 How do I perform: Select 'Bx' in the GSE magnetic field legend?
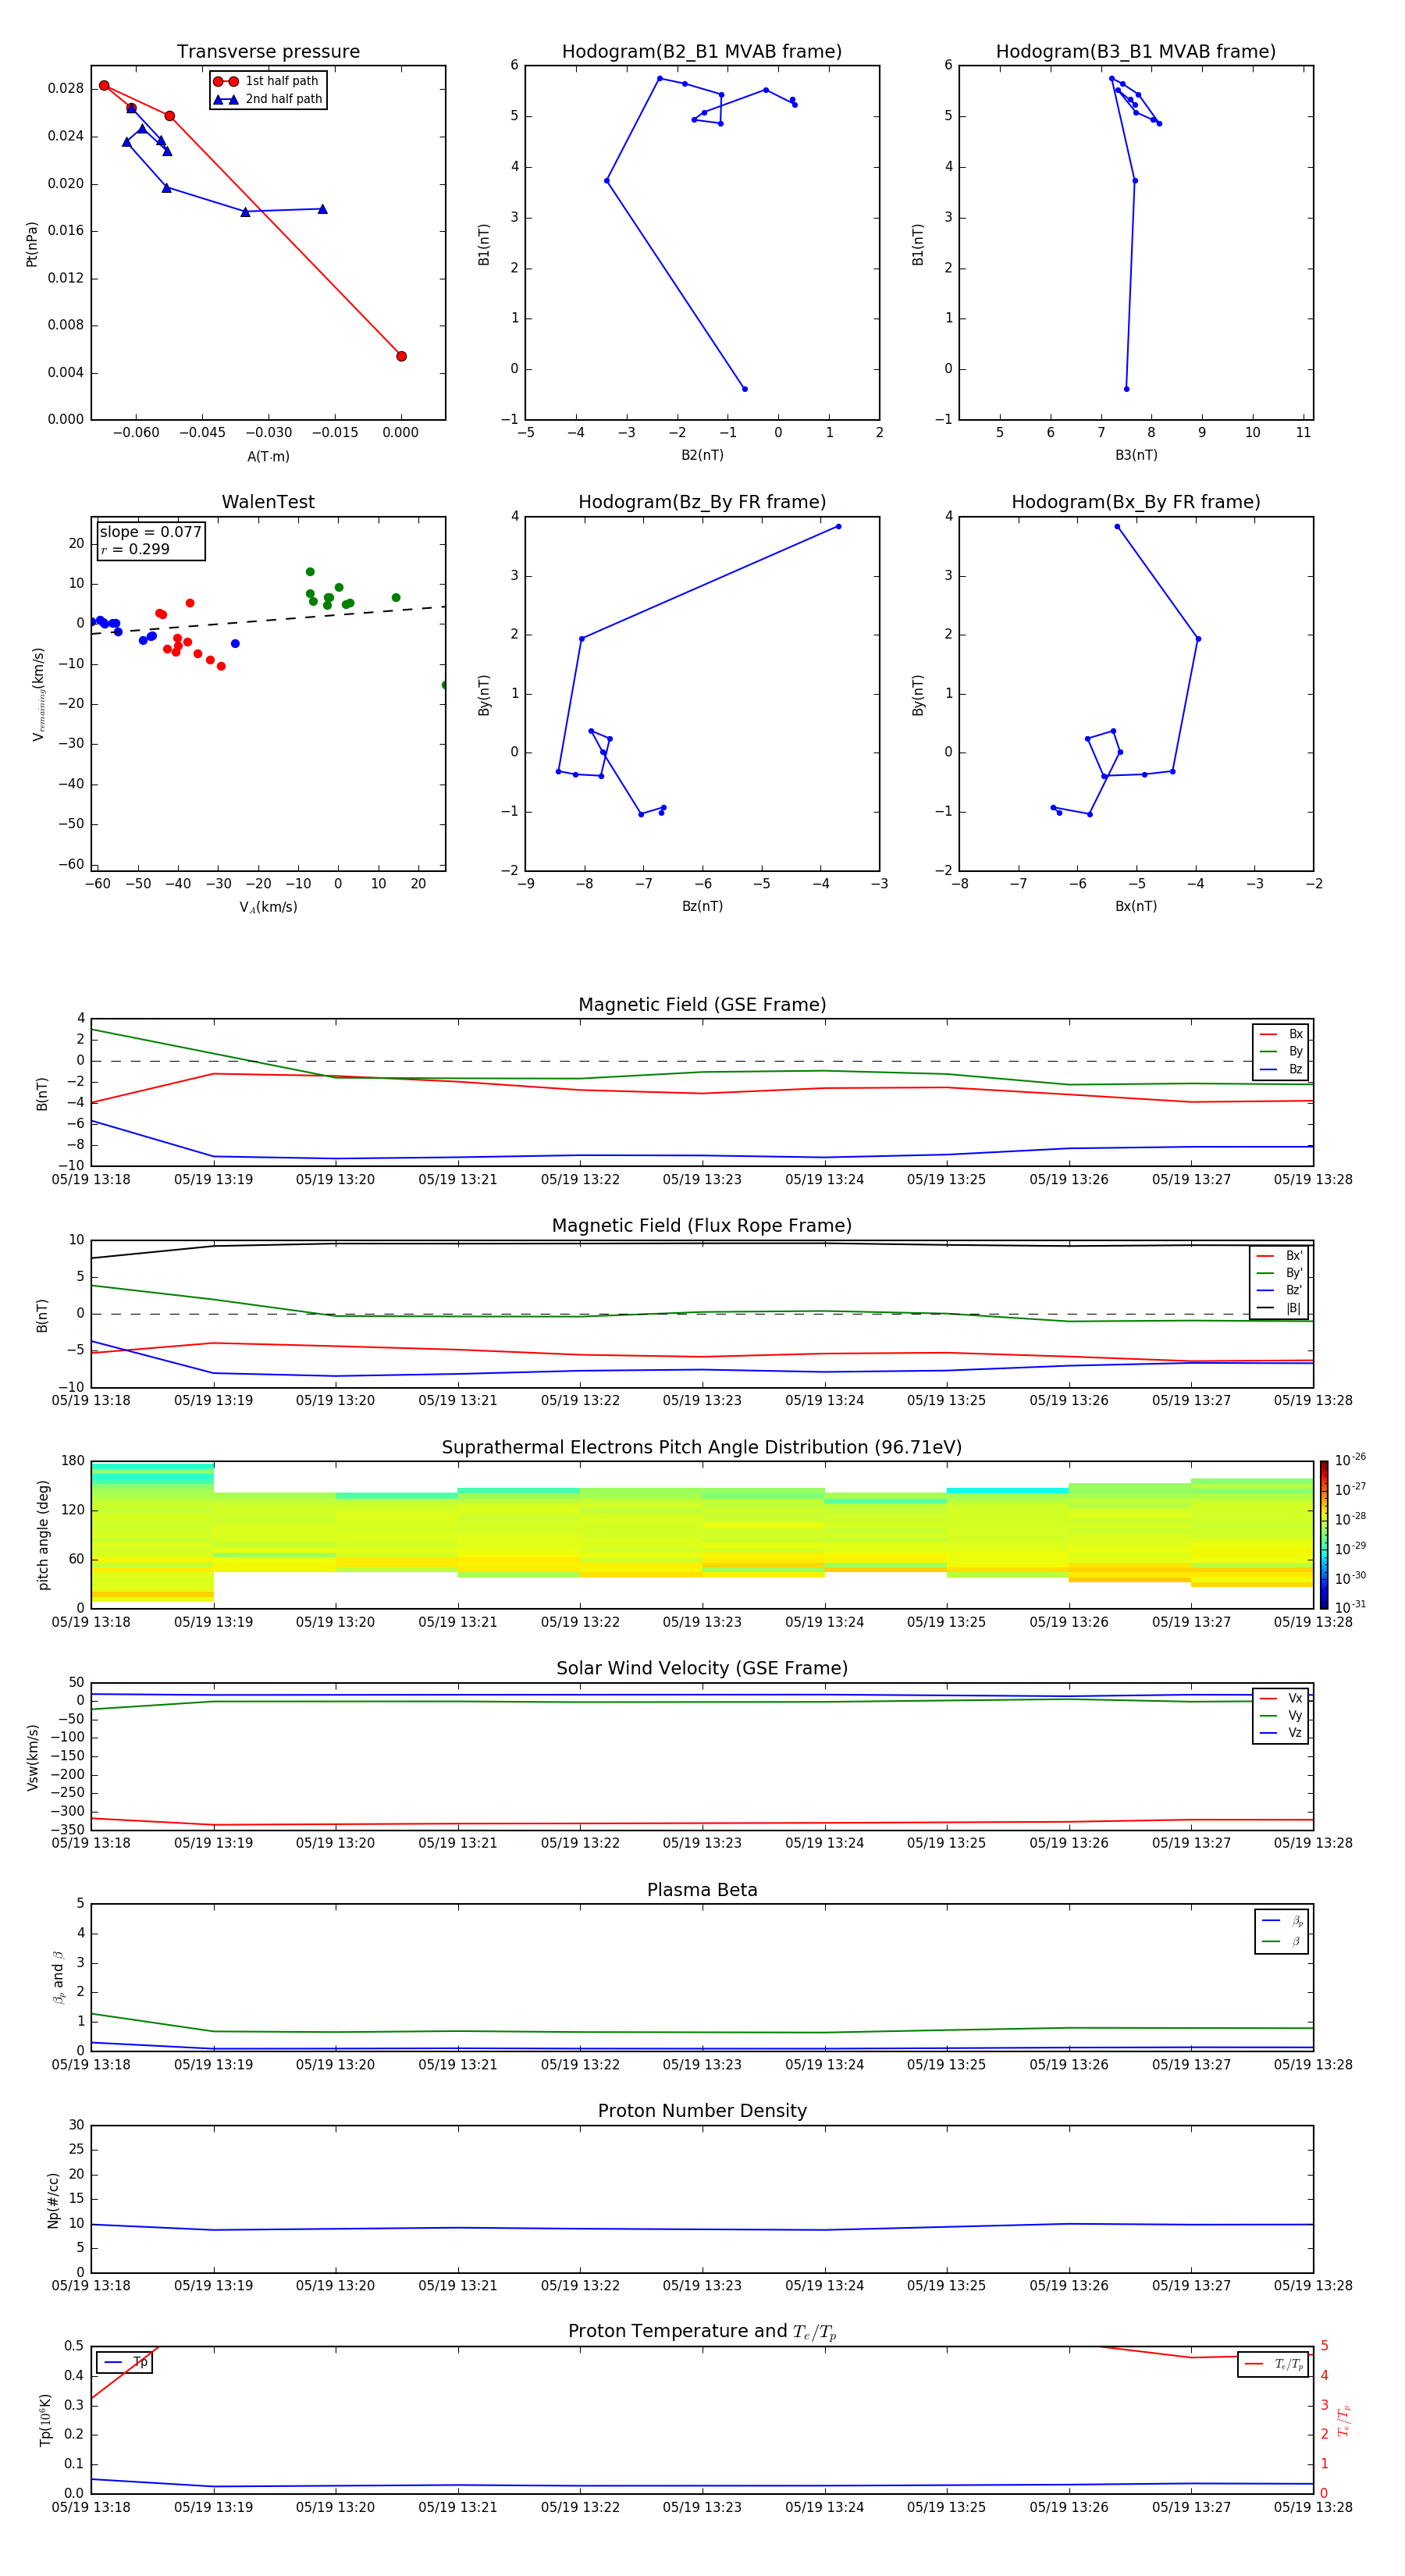(1281, 1034)
